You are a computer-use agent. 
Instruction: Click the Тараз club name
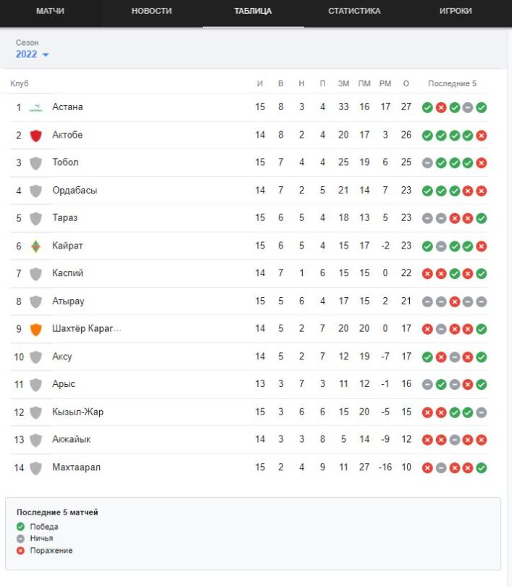point(64,218)
